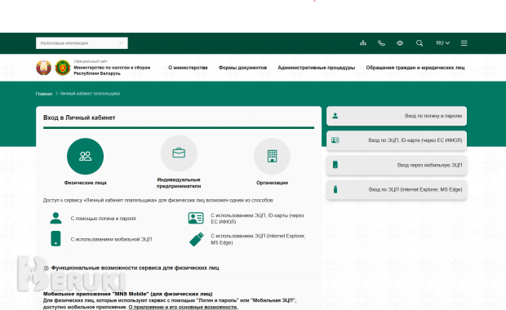
Task: Select the Физические лица circle icon
Action: [x=85, y=156]
